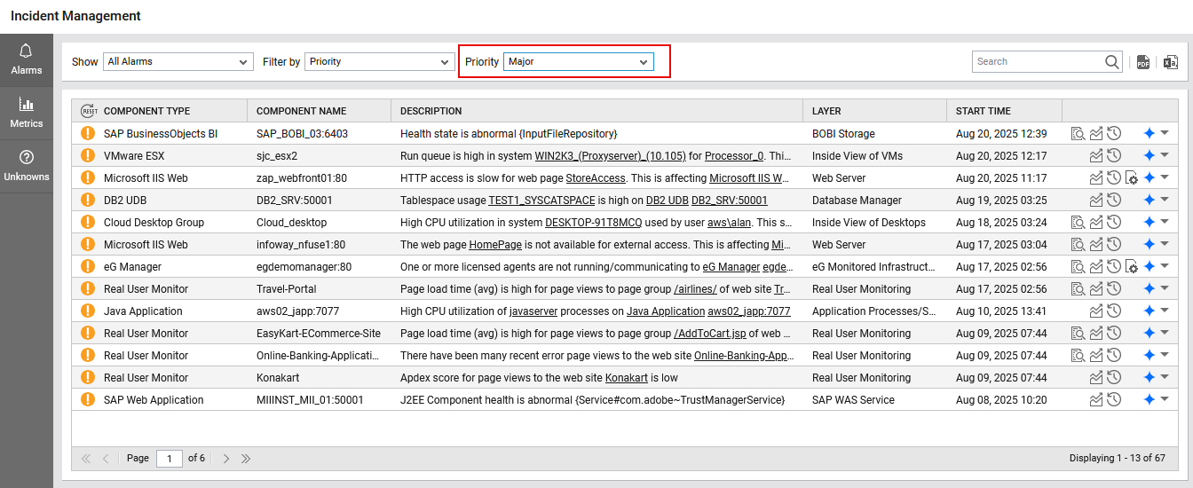Open the Show dropdown set to All Alarms
The width and height of the screenshot is (1193, 488).
point(178,62)
